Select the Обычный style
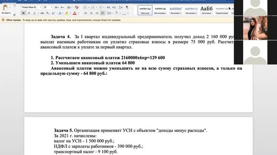 [145, 10]
